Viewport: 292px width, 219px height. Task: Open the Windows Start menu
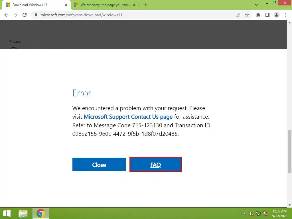pos(7,213)
